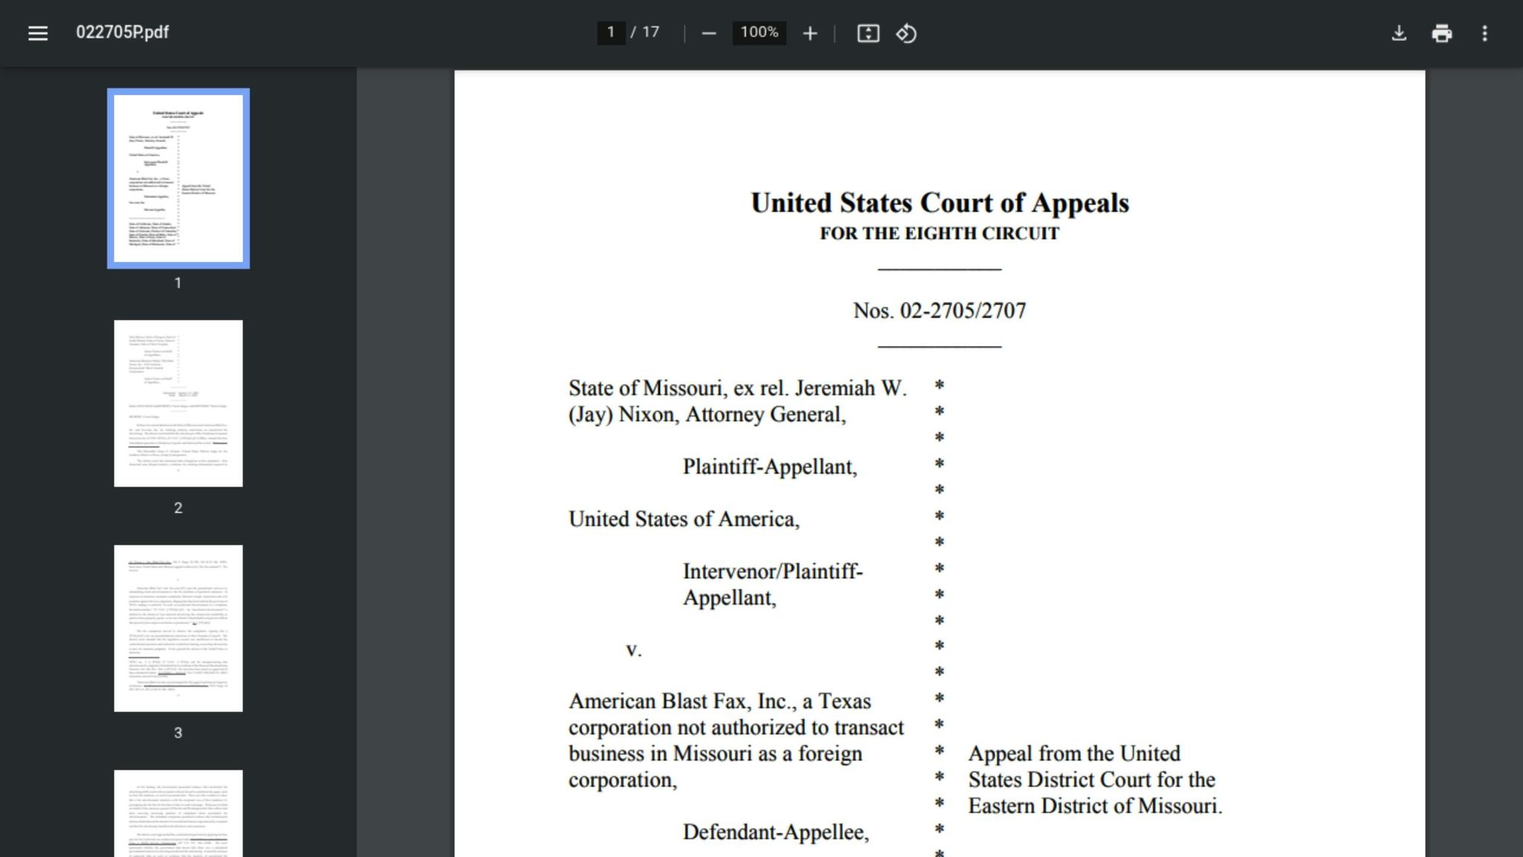Image resolution: width=1523 pixels, height=857 pixels.
Task: Click the 100% zoom level field
Action: pos(759,33)
